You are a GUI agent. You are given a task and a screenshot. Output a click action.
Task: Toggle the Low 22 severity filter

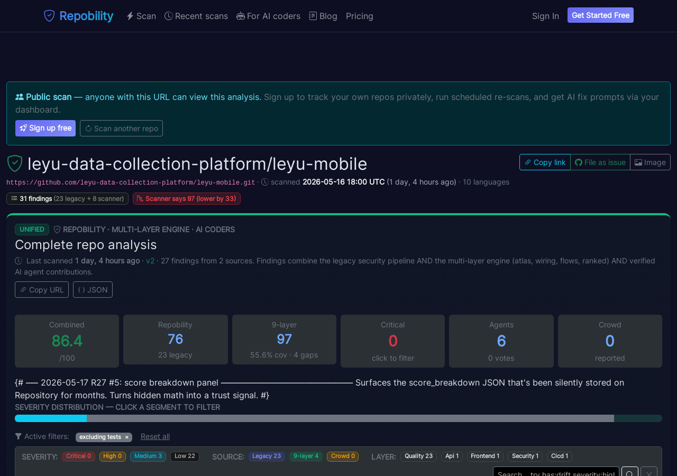[x=185, y=456]
